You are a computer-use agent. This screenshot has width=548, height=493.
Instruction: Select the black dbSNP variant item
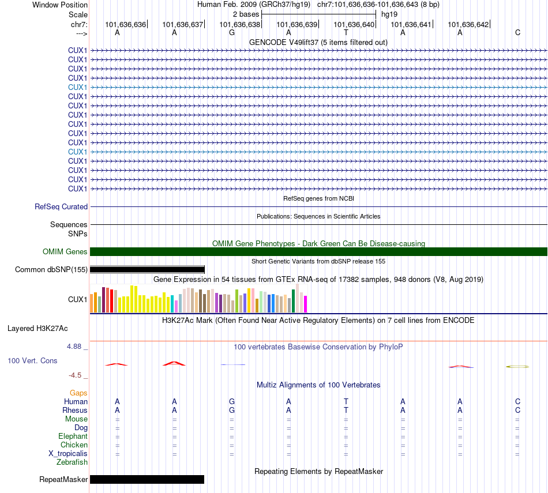tap(147, 269)
